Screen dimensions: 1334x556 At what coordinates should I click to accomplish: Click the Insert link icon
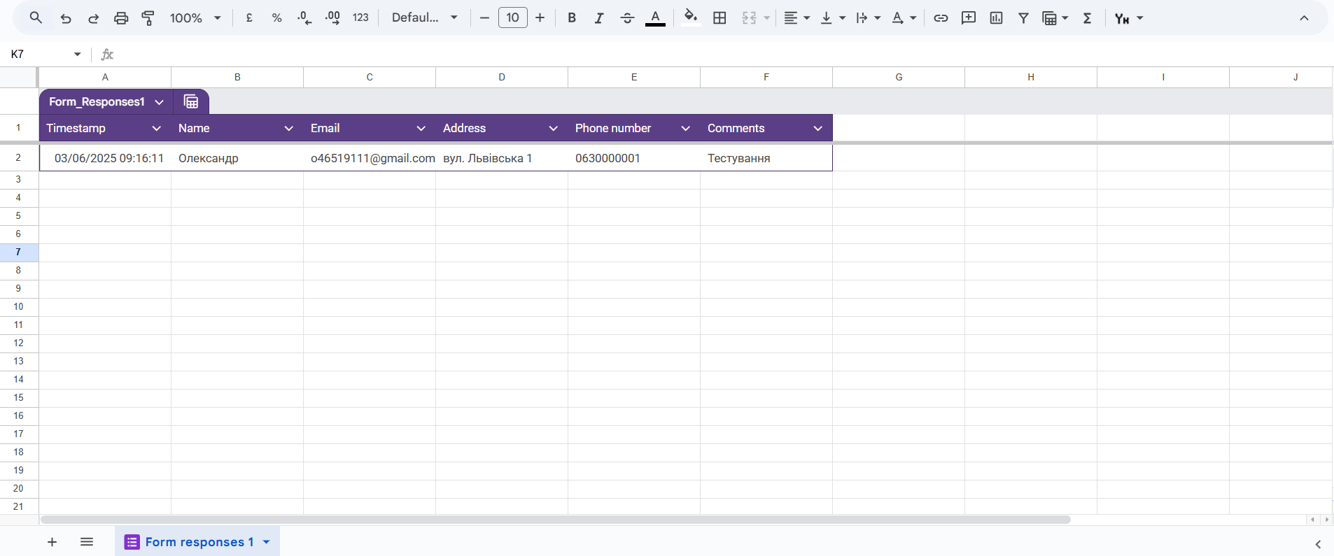tap(941, 18)
